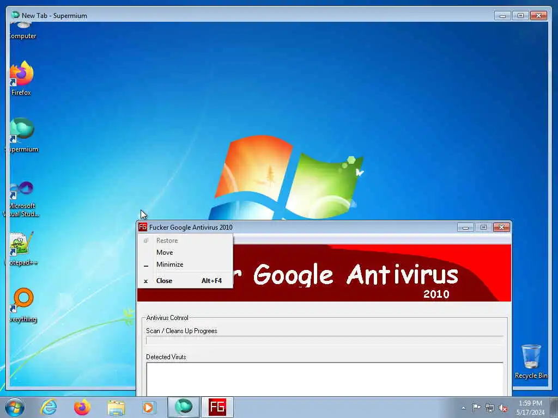Screen dimensions: 558x418
Task: Click the Detected Viruts label
Action: coord(166,357)
